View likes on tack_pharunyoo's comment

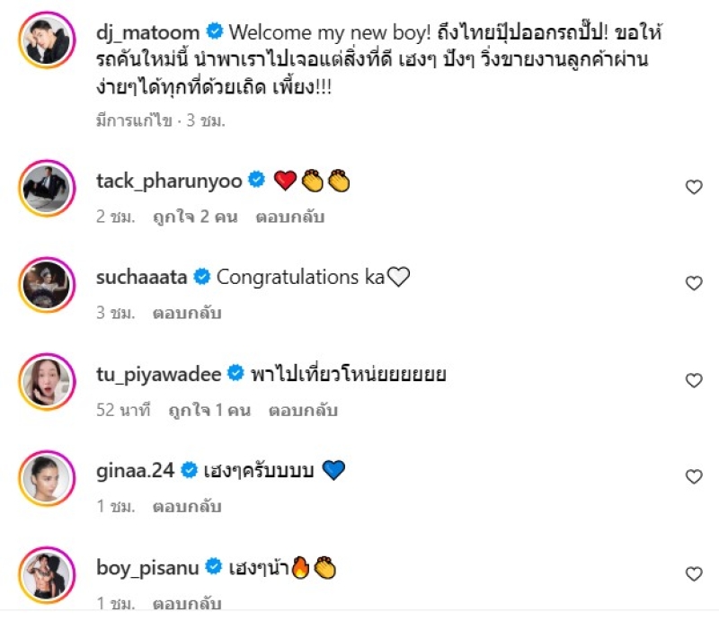tap(195, 217)
